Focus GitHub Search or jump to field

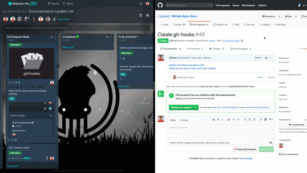[189, 5]
